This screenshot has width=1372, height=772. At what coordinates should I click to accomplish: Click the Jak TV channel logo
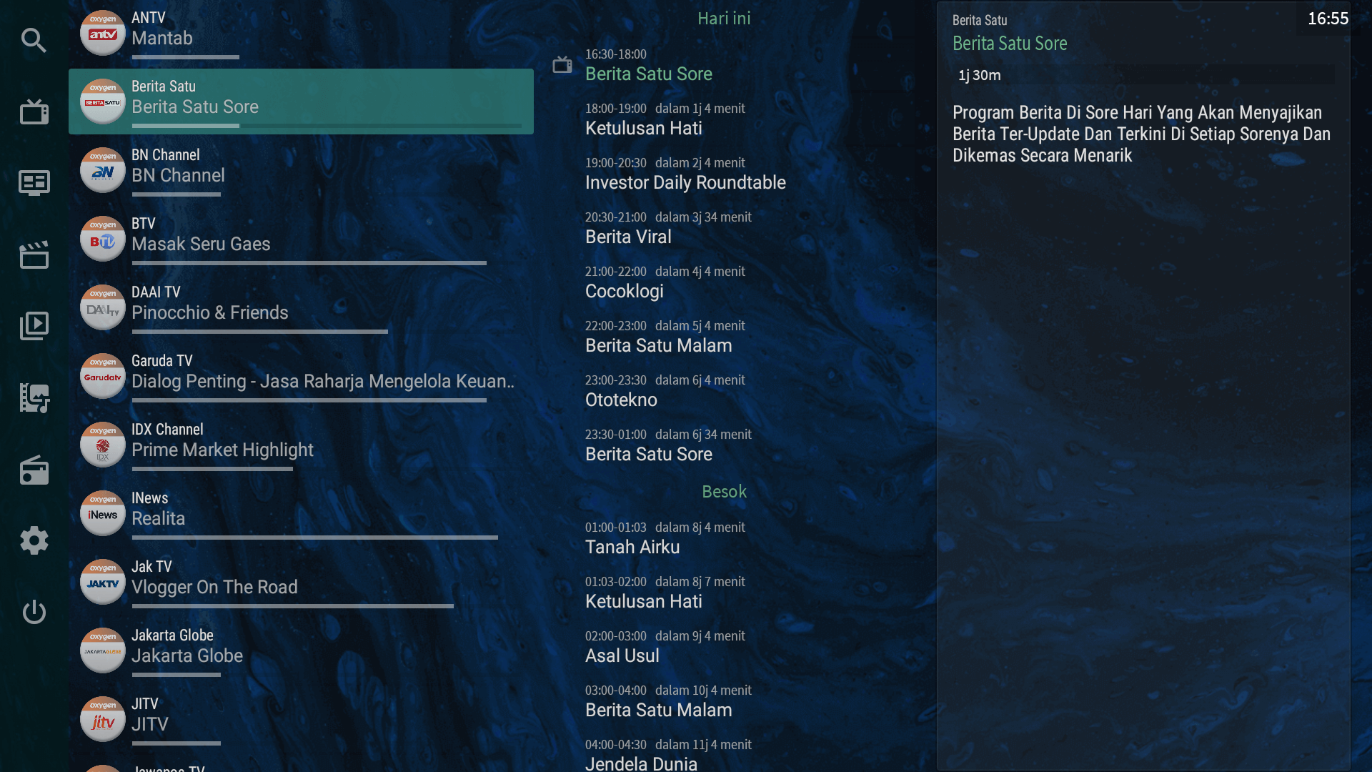coord(103,582)
